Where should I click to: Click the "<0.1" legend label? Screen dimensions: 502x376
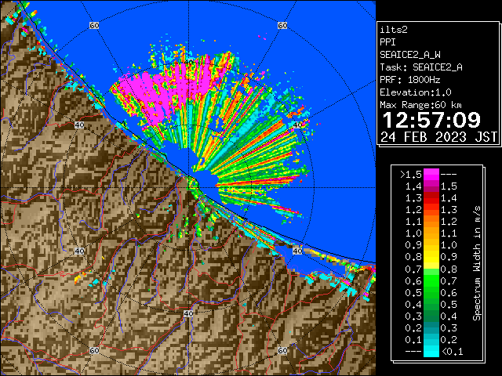click(x=453, y=352)
